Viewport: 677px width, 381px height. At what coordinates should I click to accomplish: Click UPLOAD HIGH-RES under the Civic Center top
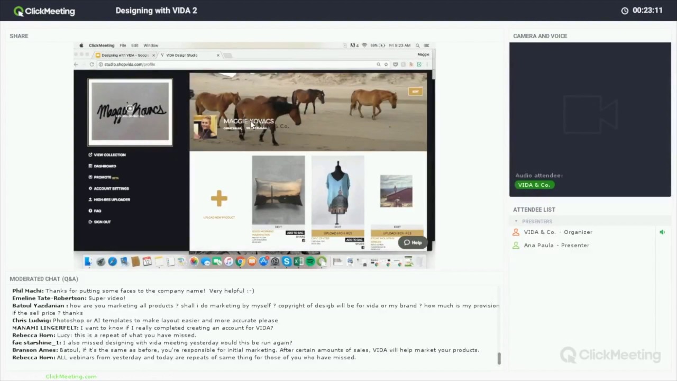point(337,233)
